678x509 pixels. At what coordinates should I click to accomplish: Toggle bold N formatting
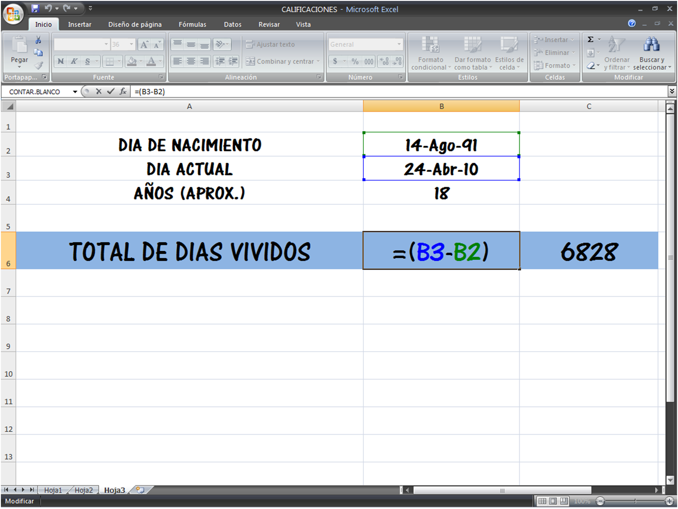[60, 61]
